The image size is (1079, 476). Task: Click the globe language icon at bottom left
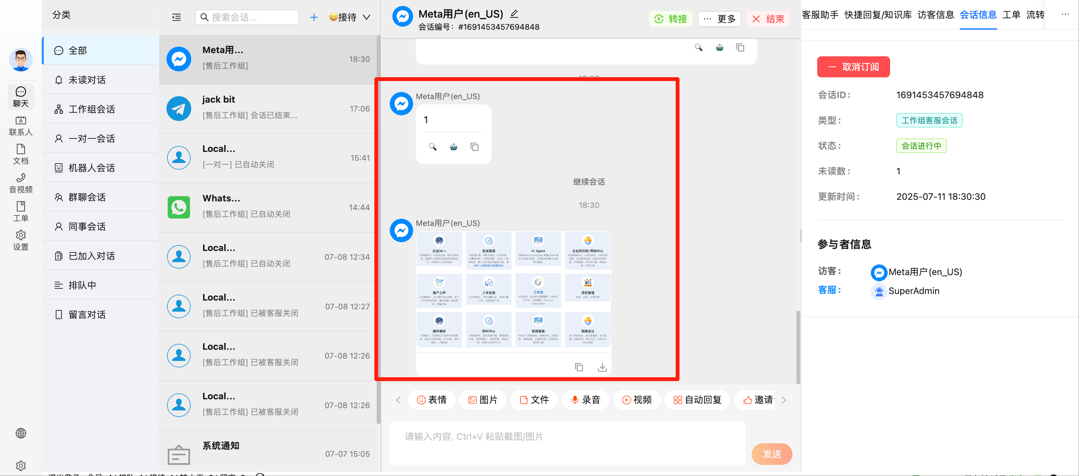[20, 433]
